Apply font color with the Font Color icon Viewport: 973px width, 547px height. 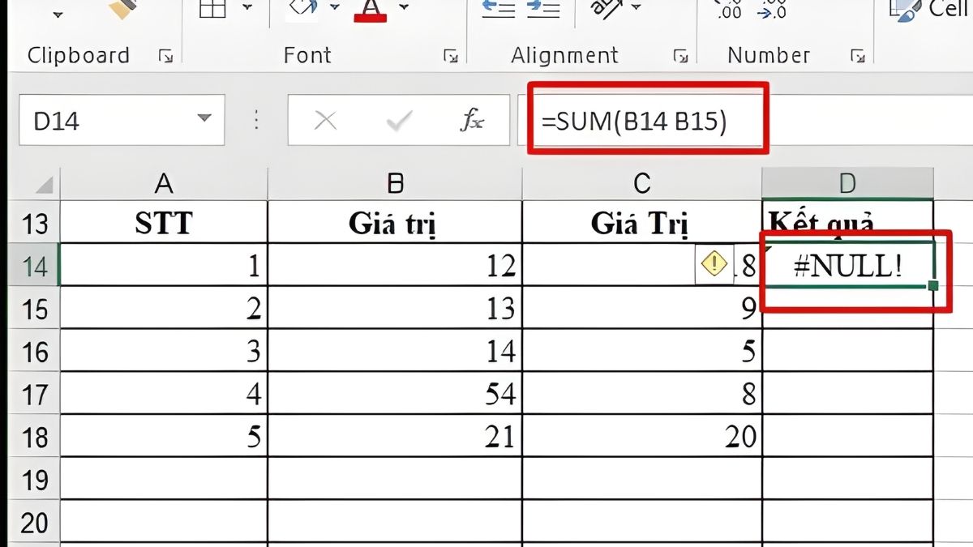point(369,10)
